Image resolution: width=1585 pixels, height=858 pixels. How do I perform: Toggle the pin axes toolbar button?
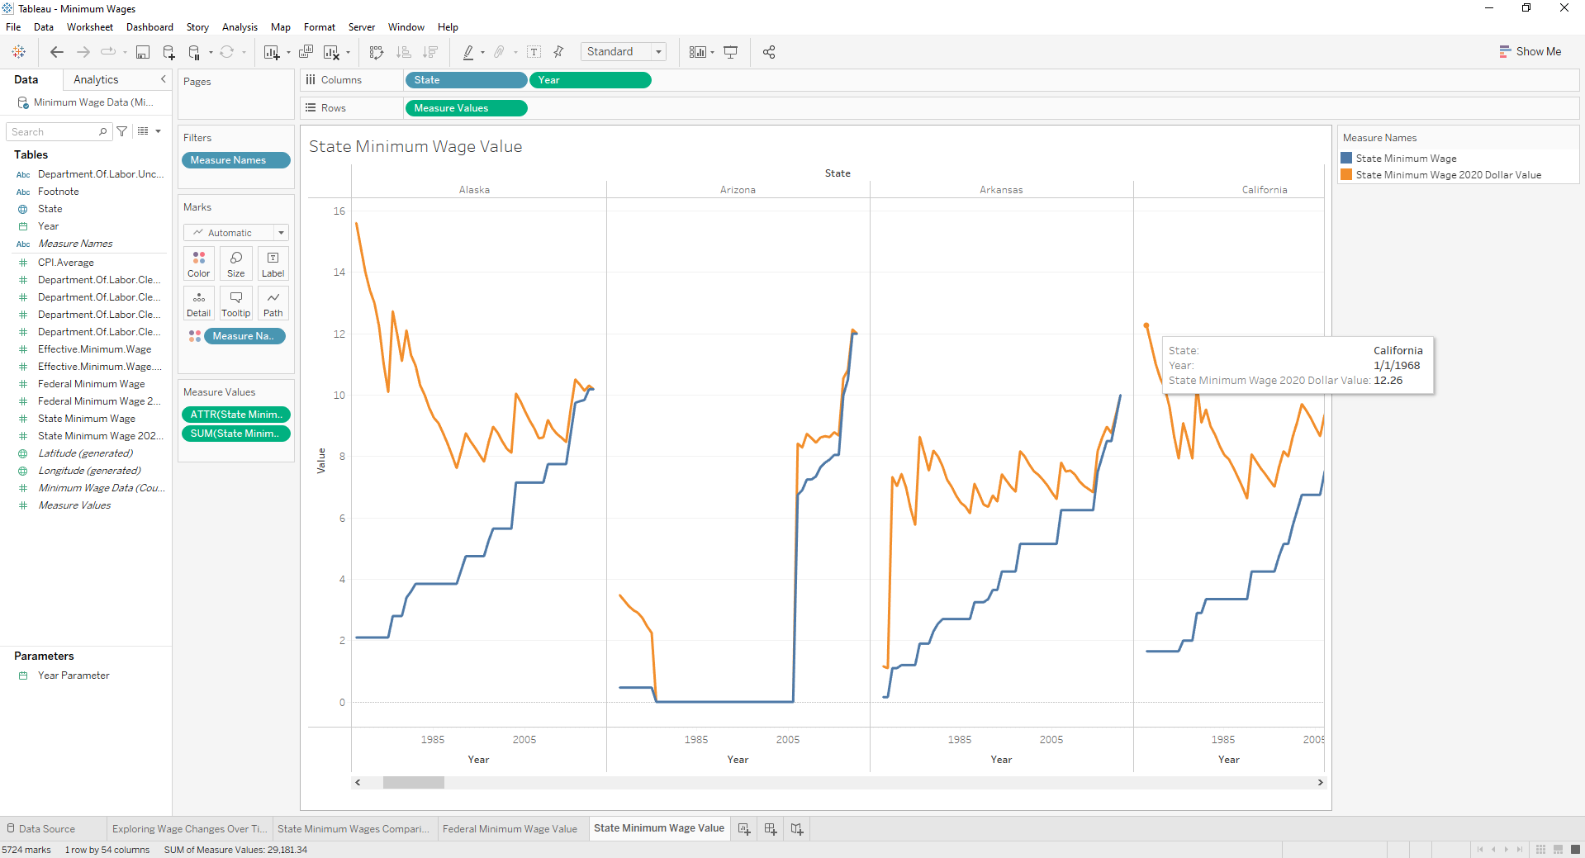click(x=559, y=52)
